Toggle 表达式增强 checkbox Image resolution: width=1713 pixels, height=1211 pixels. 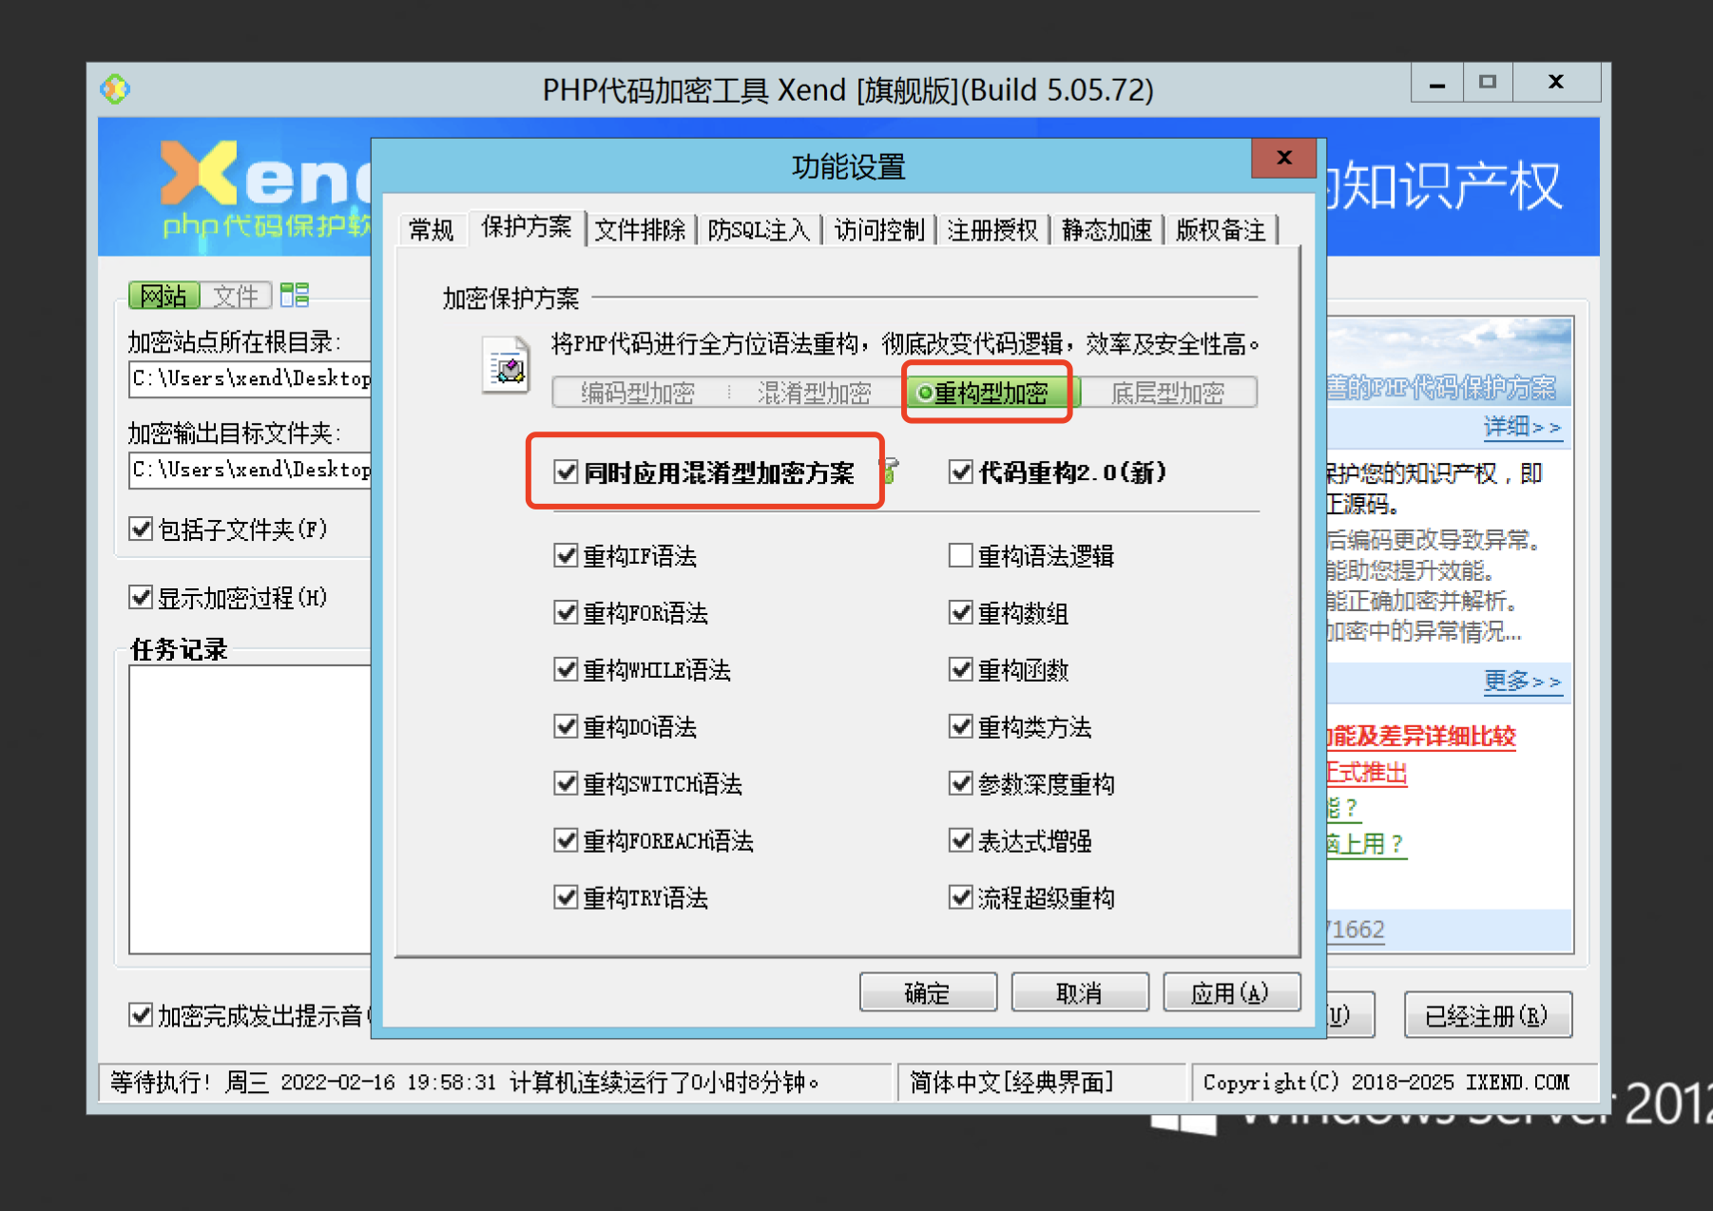(x=961, y=840)
